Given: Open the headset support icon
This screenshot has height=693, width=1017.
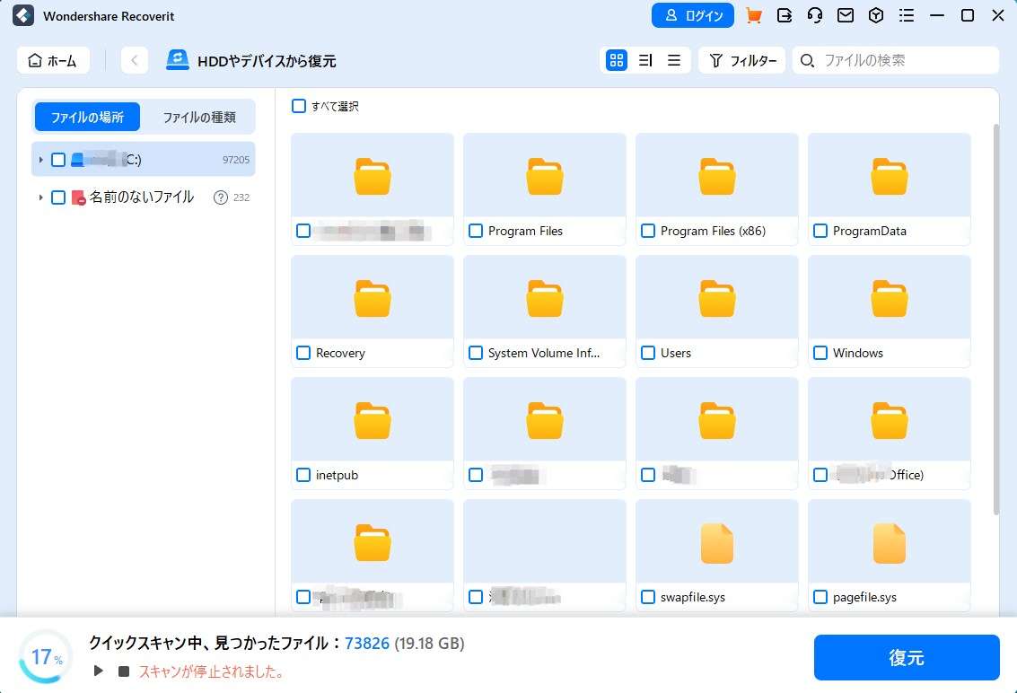Looking at the screenshot, I should [x=815, y=15].
